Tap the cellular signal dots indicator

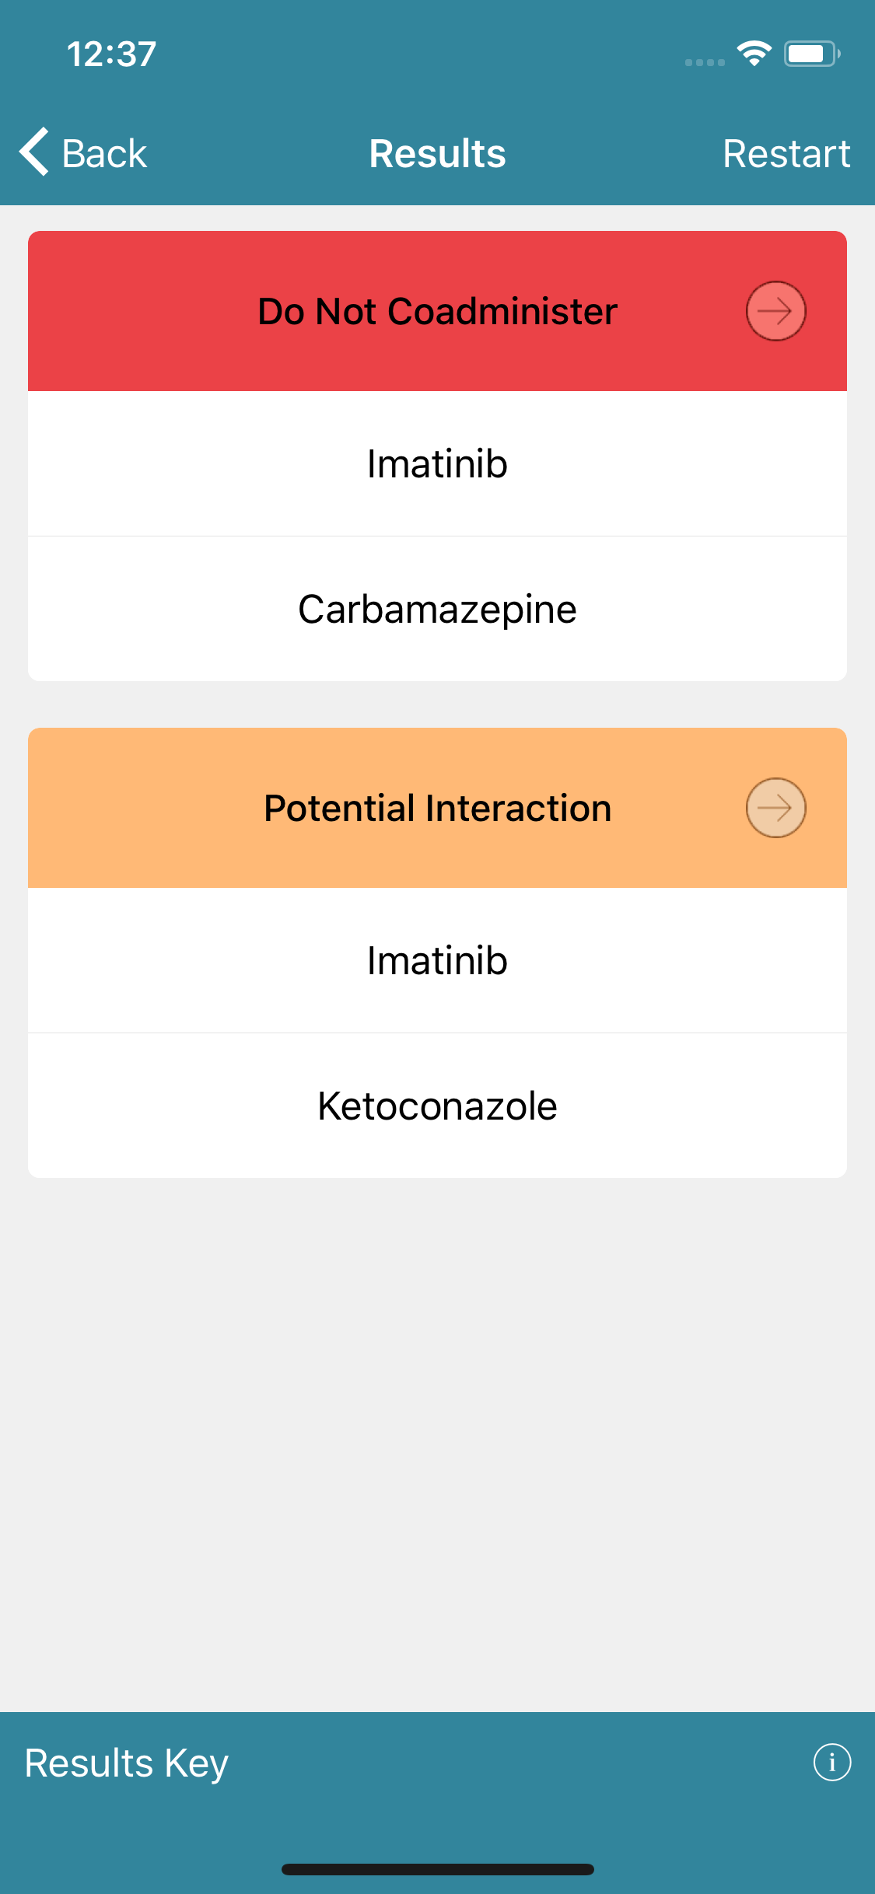(705, 62)
